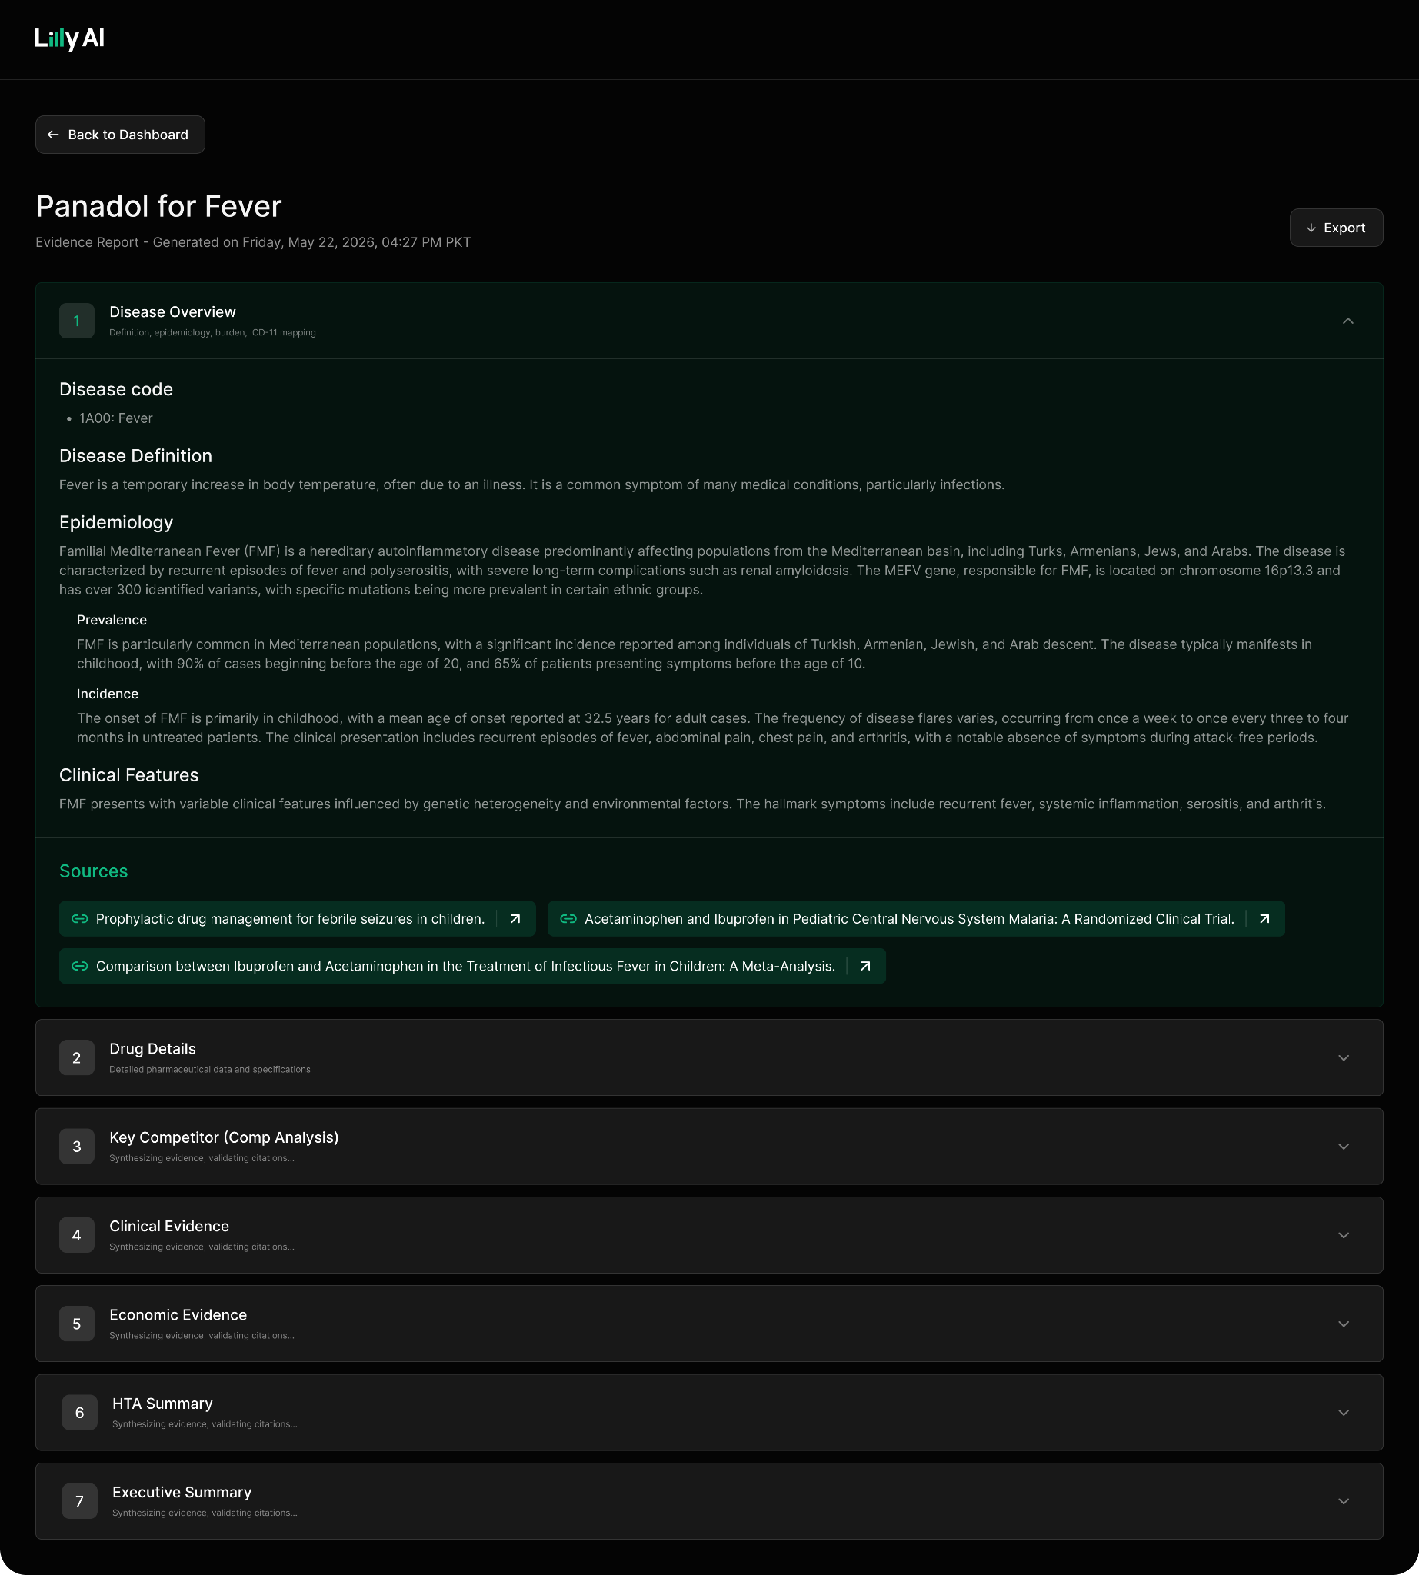Click 'Definition, epidemiology, burden, ICD-11 mapping' subtitle
Image resolution: width=1419 pixels, height=1575 pixels.
[x=212, y=333]
